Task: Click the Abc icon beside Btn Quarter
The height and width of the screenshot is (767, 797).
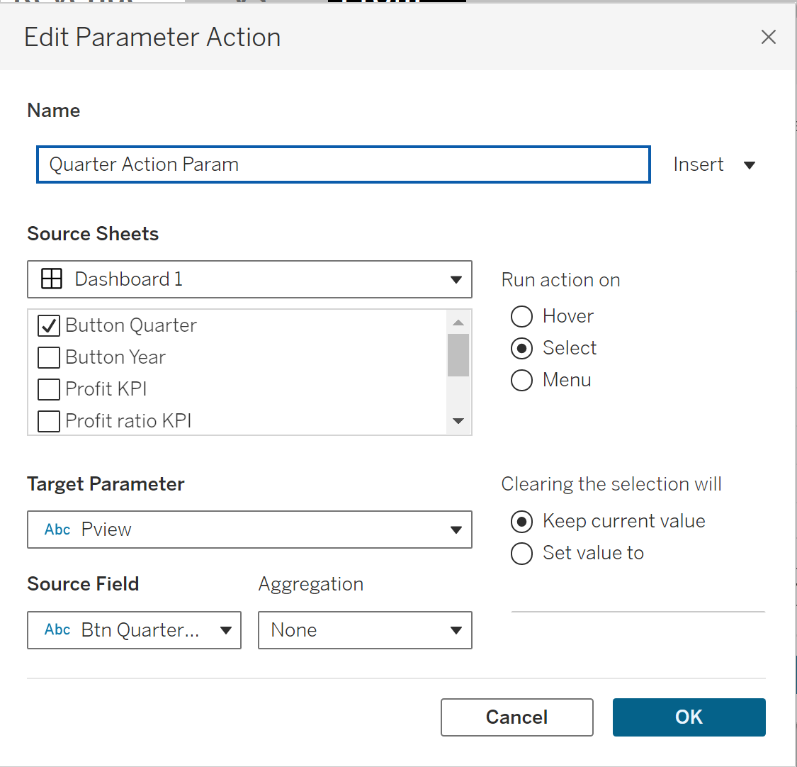Action: point(57,630)
